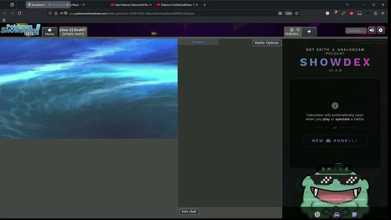
Task: Click the Showdex info circle icon
Action: [335, 106]
